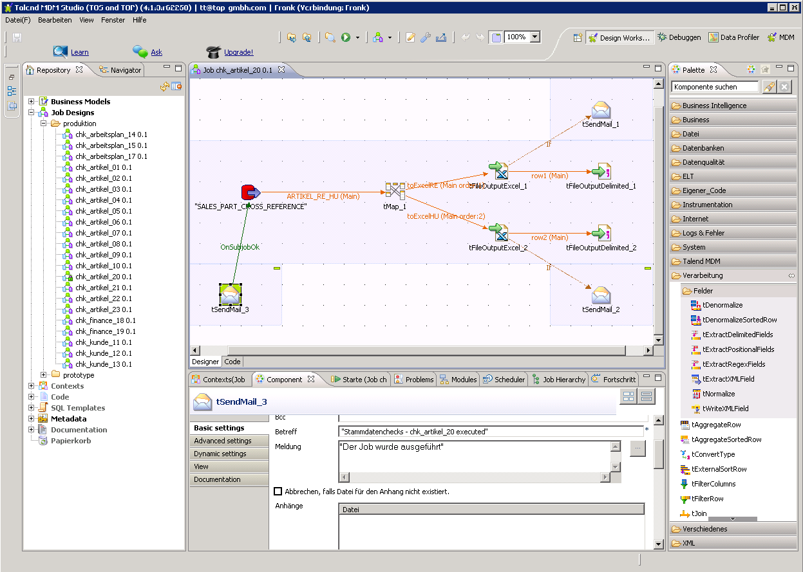Screen dimensions: 803x572
Task: Expand the Business Intelligence palette group
Action: (733, 106)
